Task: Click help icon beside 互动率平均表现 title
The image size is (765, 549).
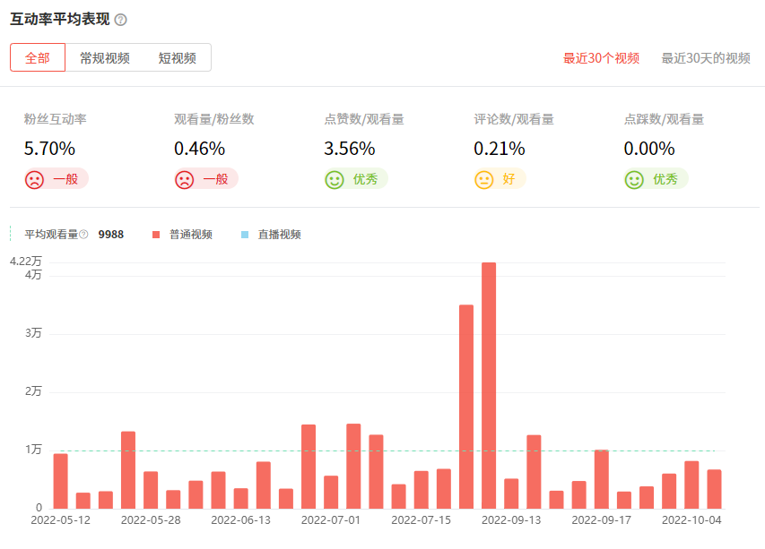Action: (121, 20)
